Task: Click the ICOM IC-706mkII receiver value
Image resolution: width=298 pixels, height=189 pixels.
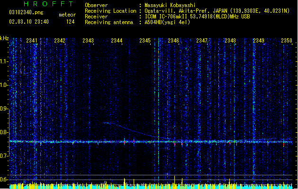Action: [x=197, y=17]
